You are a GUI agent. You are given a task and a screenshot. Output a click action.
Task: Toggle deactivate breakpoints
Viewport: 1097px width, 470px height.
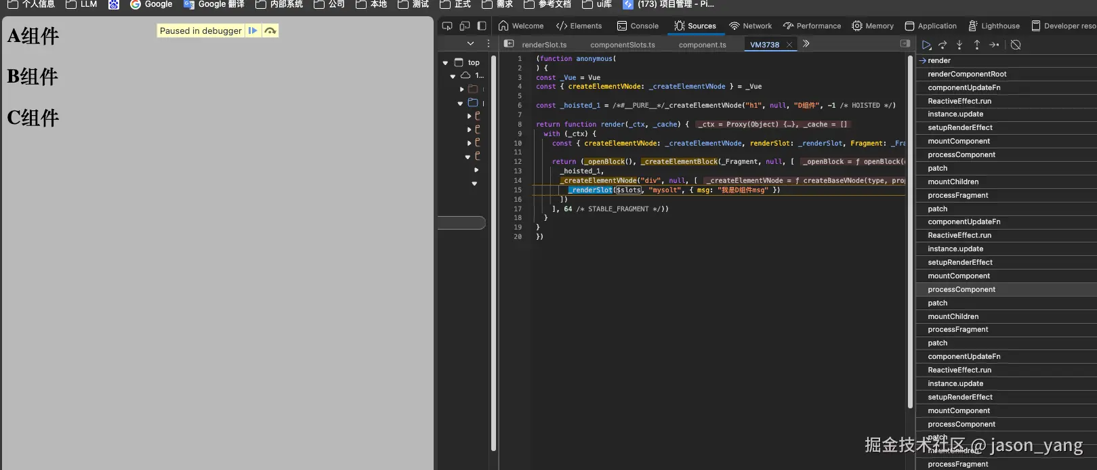click(x=1016, y=45)
